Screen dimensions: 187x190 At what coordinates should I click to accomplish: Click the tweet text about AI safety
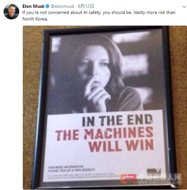(99, 16)
